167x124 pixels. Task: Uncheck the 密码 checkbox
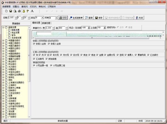pyautogui.click(x=117, y=55)
